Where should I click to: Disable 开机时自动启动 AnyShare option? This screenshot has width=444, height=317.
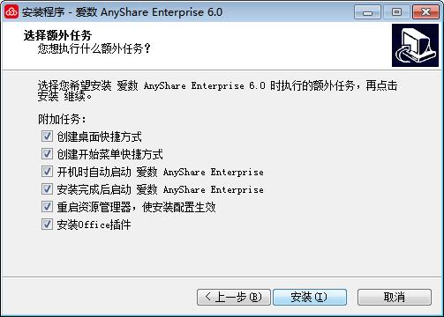pos(47,172)
